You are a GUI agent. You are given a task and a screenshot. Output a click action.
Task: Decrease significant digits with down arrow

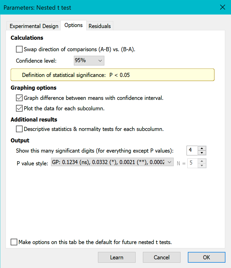coord(202,153)
